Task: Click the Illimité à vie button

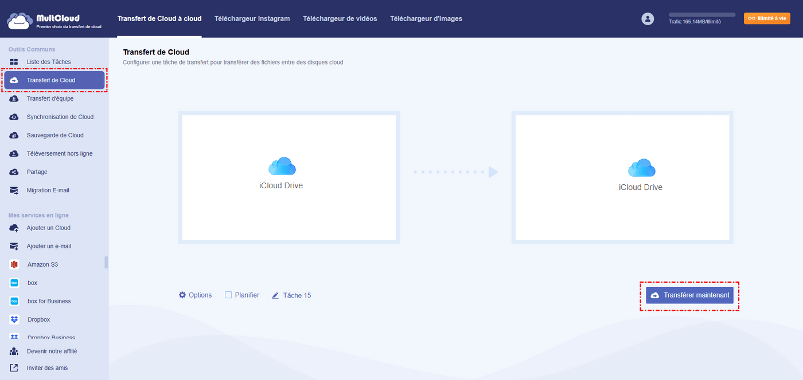Action: 767,18
